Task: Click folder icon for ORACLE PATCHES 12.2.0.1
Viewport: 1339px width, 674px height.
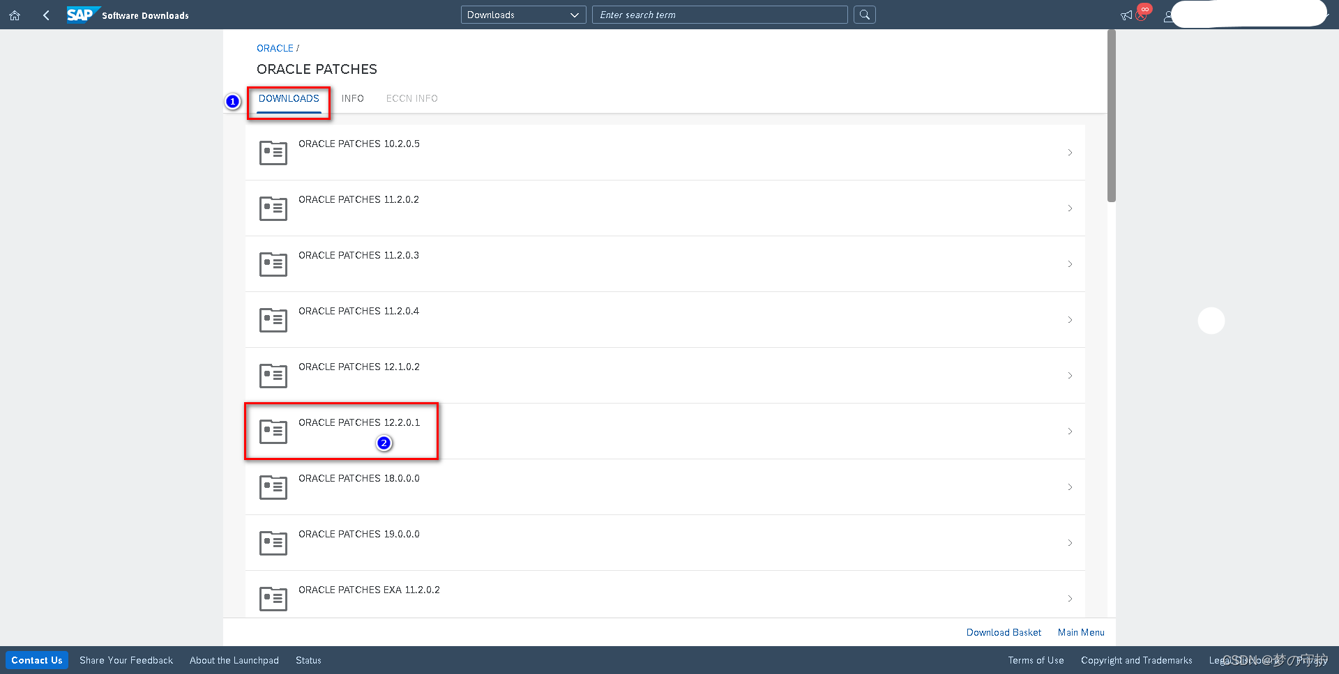Action: 273,431
